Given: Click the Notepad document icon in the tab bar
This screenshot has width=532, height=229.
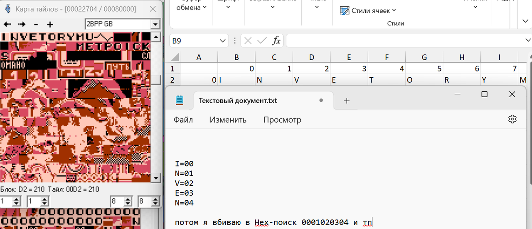Looking at the screenshot, I should pyautogui.click(x=180, y=100).
